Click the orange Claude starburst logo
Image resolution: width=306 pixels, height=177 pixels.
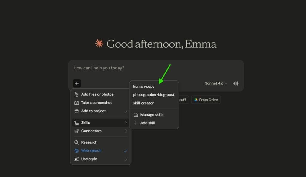point(99,44)
